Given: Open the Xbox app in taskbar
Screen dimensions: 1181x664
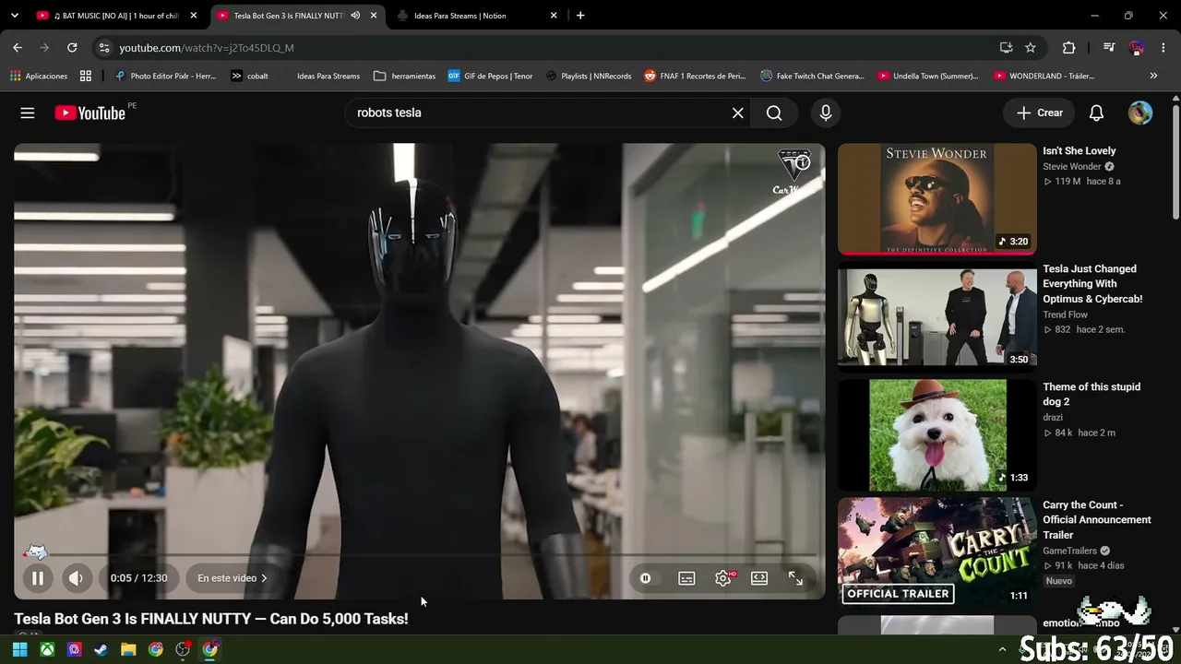Looking at the screenshot, I should tap(47, 649).
